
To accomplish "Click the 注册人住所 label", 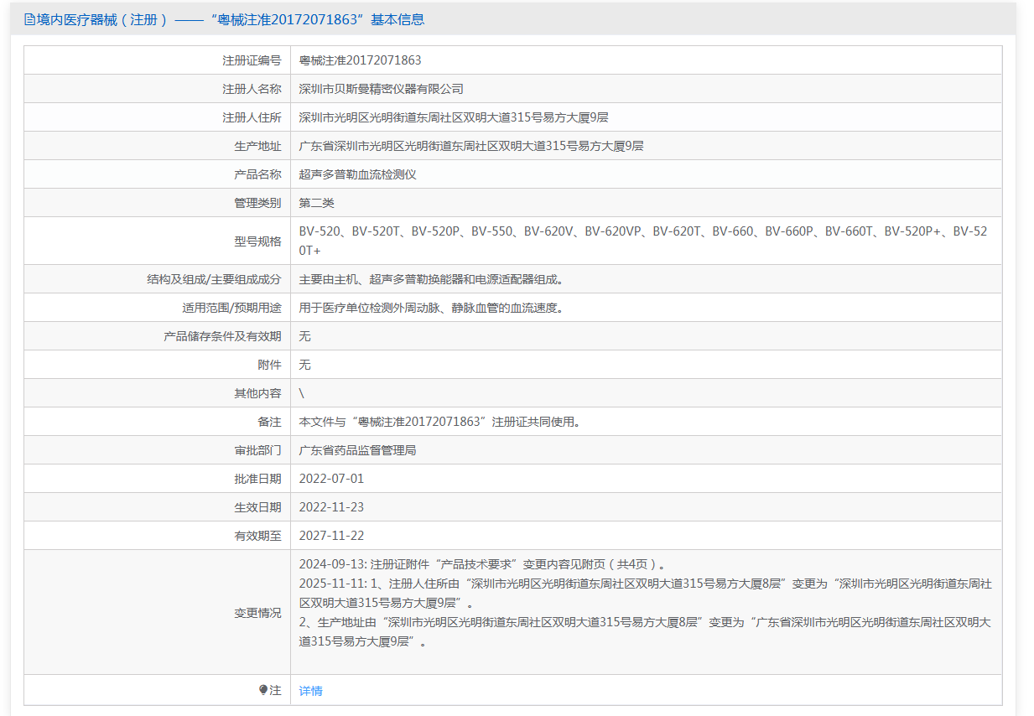I will coord(252,117).
